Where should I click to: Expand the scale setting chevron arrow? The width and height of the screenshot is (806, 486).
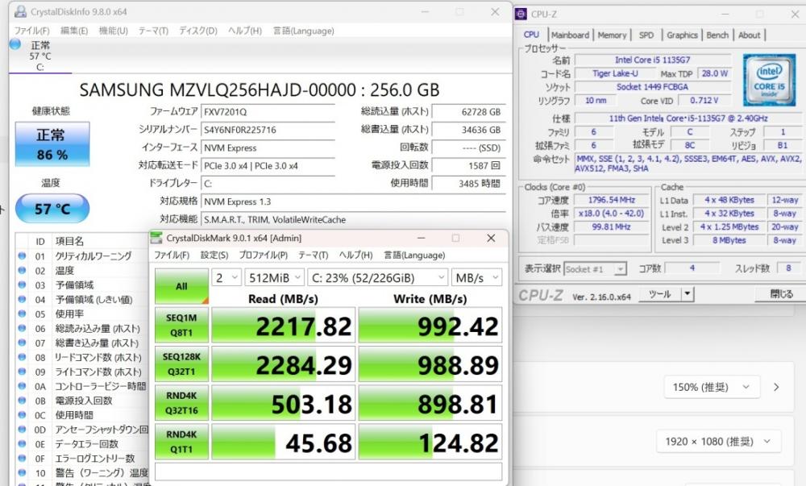pyautogui.click(x=776, y=387)
